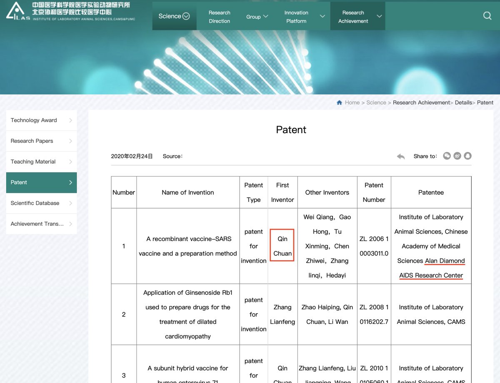Click the Teaching Material arrow chevron
Viewport: 500px width, 383px height.
[x=70, y=162]
